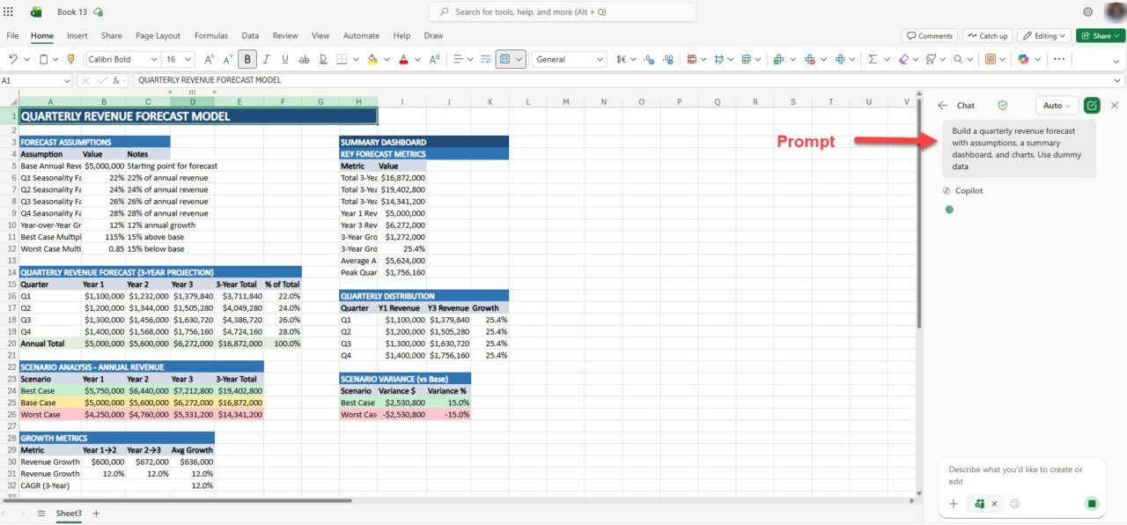Open the File menu
Screen dimensions: 1127x525
(12, 36)
